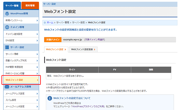Open メールアドレス設定 in sidebar menu
Viewport: 180px width, 110px height.
tap(21, 94)
